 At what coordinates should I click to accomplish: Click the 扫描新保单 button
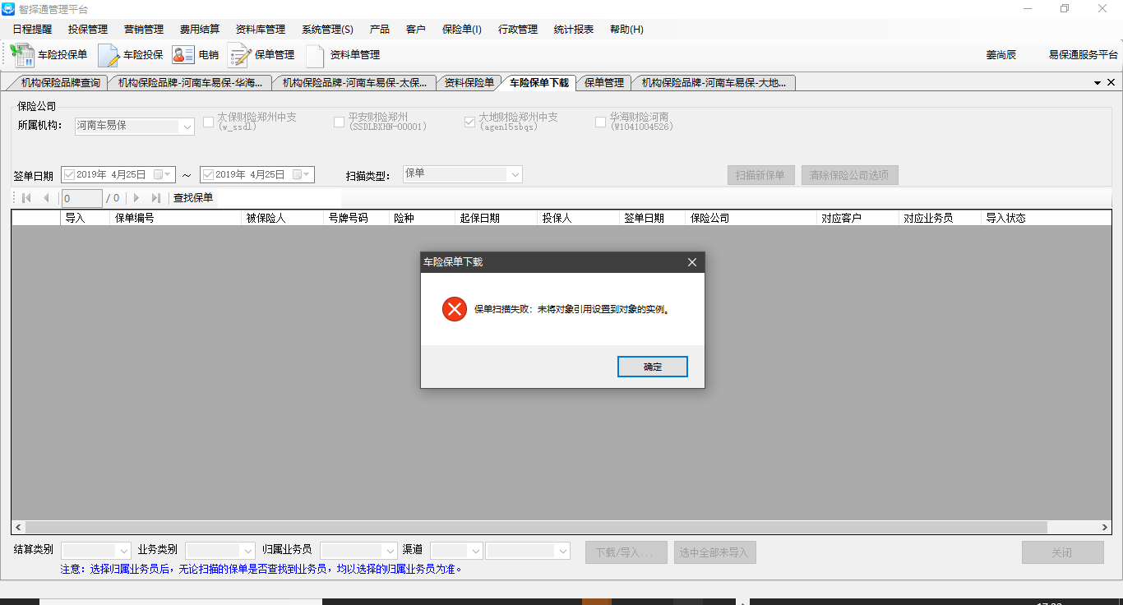pyautogui.click(x=761, y=175)
